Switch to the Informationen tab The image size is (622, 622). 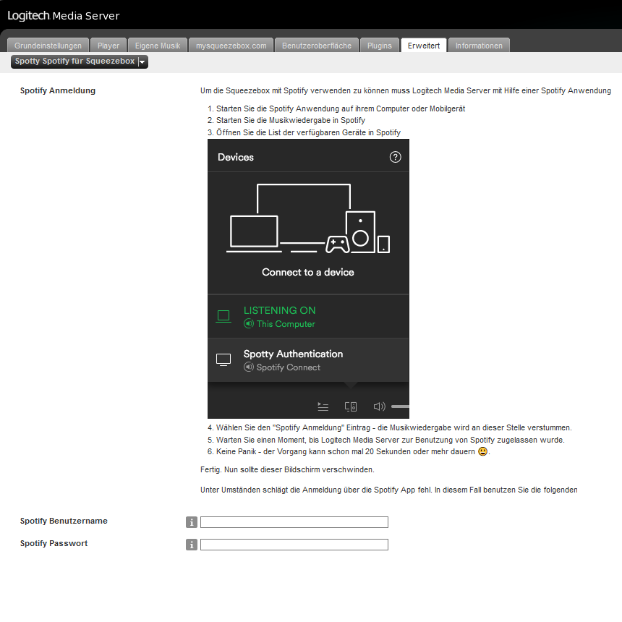point(479,46)
